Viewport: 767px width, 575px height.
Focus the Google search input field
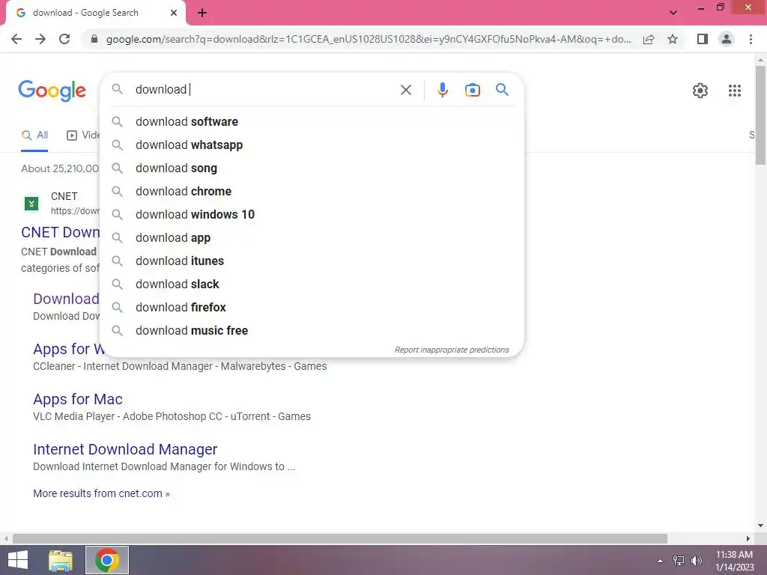264,90
